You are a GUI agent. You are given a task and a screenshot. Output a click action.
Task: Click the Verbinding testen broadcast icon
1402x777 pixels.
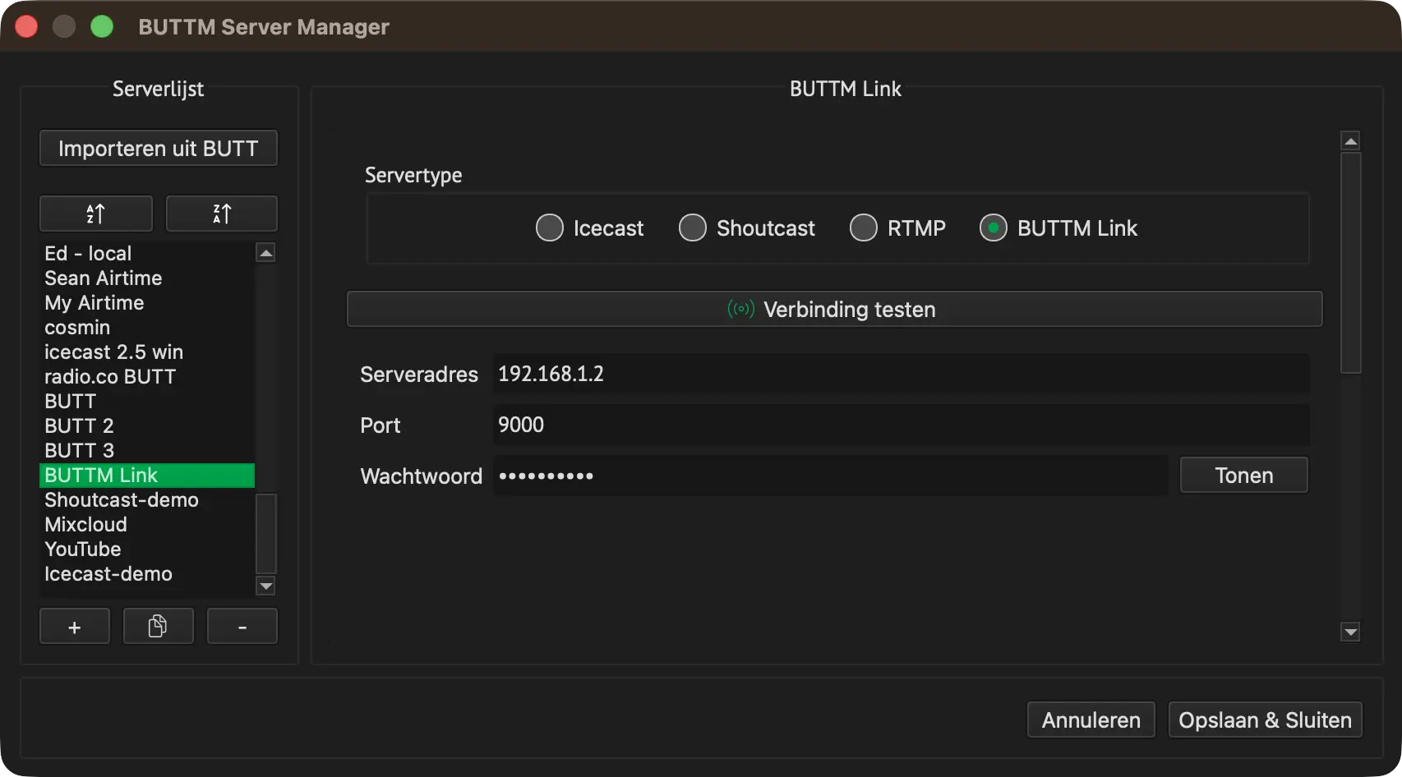pyautogui.click(x=740, y=309)
